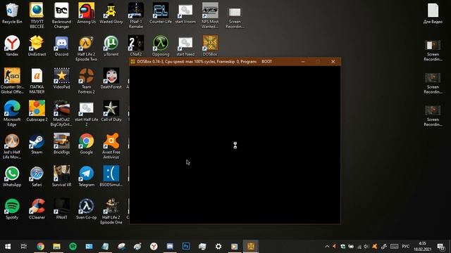Select the Sven Co-op desktop shortcut
Image resolution: width=451 pixels, height=253 pixels.
(86, 209)
